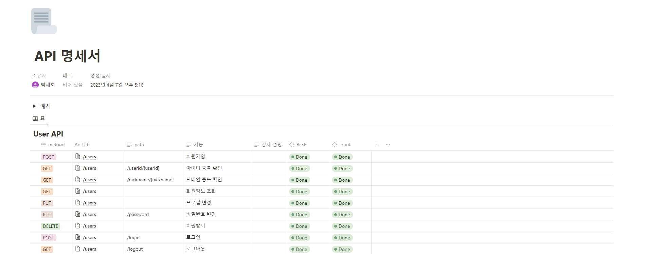Click the path column header
This screenshot has height=254, width=645.
(x=136, y=145)
